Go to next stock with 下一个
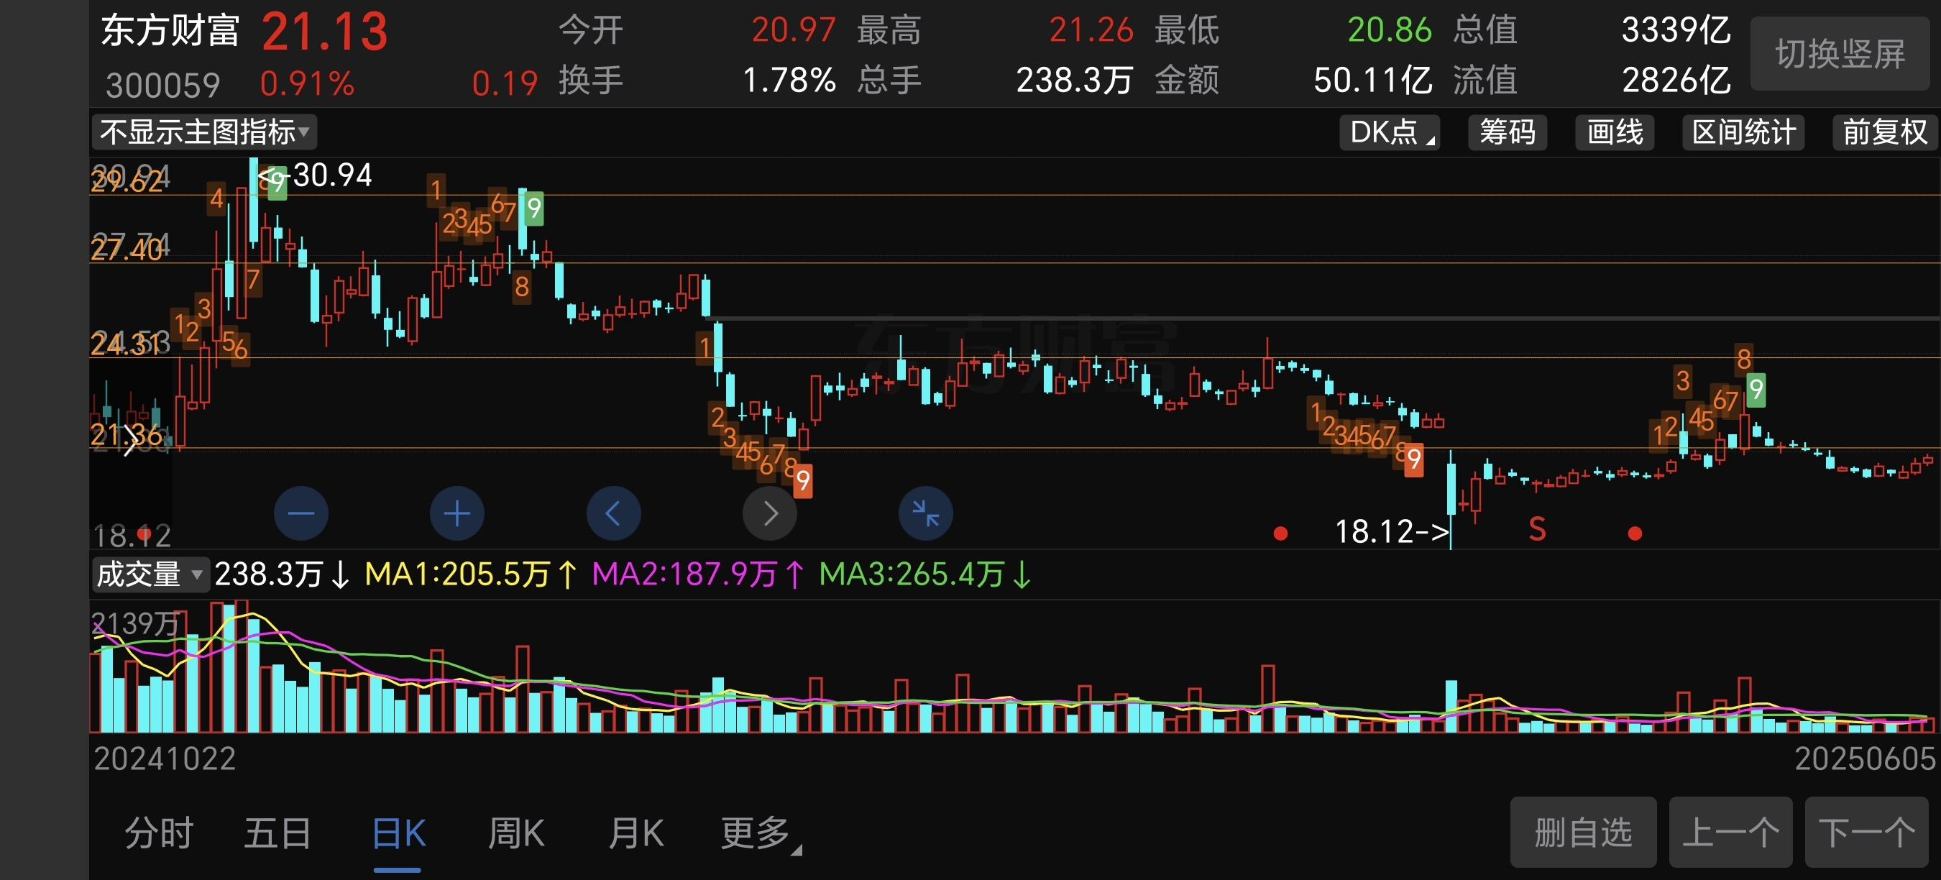1941x880 pixels. [x=1866, y=833]
